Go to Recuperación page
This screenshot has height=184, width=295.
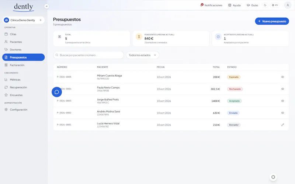pos(24,87)
